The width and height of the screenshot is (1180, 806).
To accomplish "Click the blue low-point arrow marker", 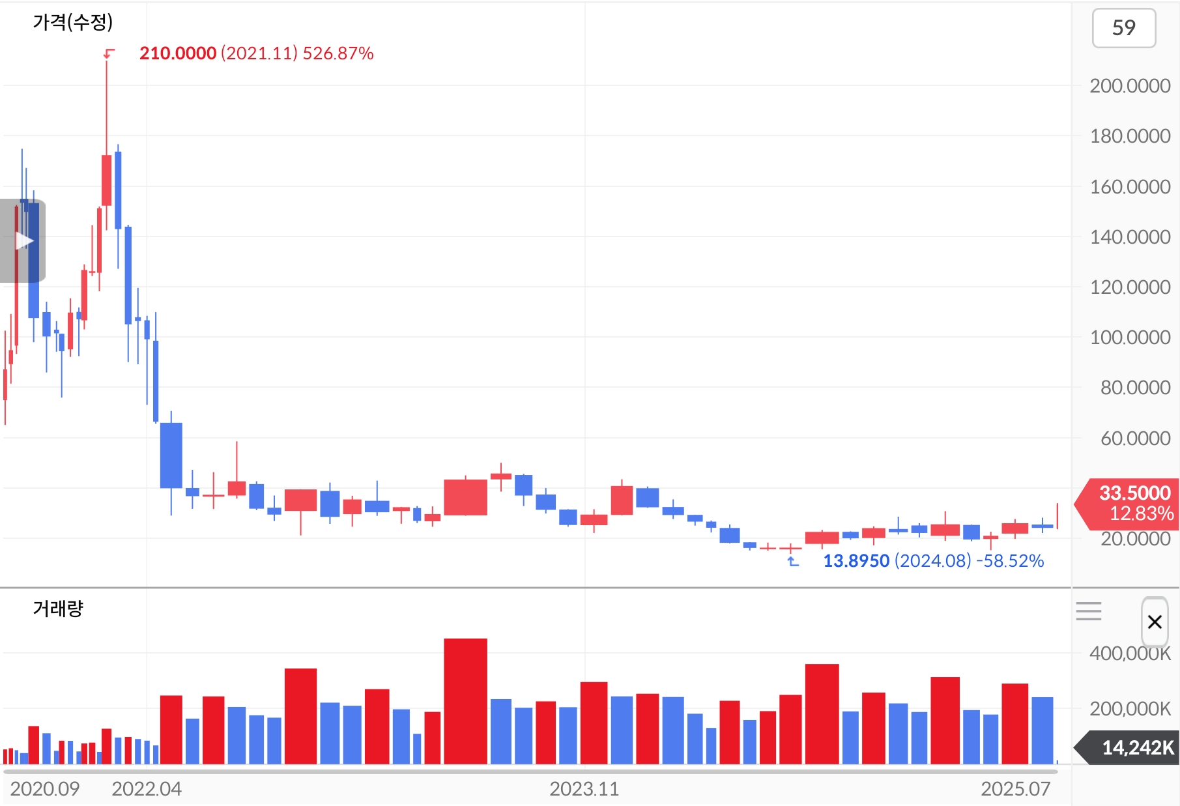I will coord(793,561).
